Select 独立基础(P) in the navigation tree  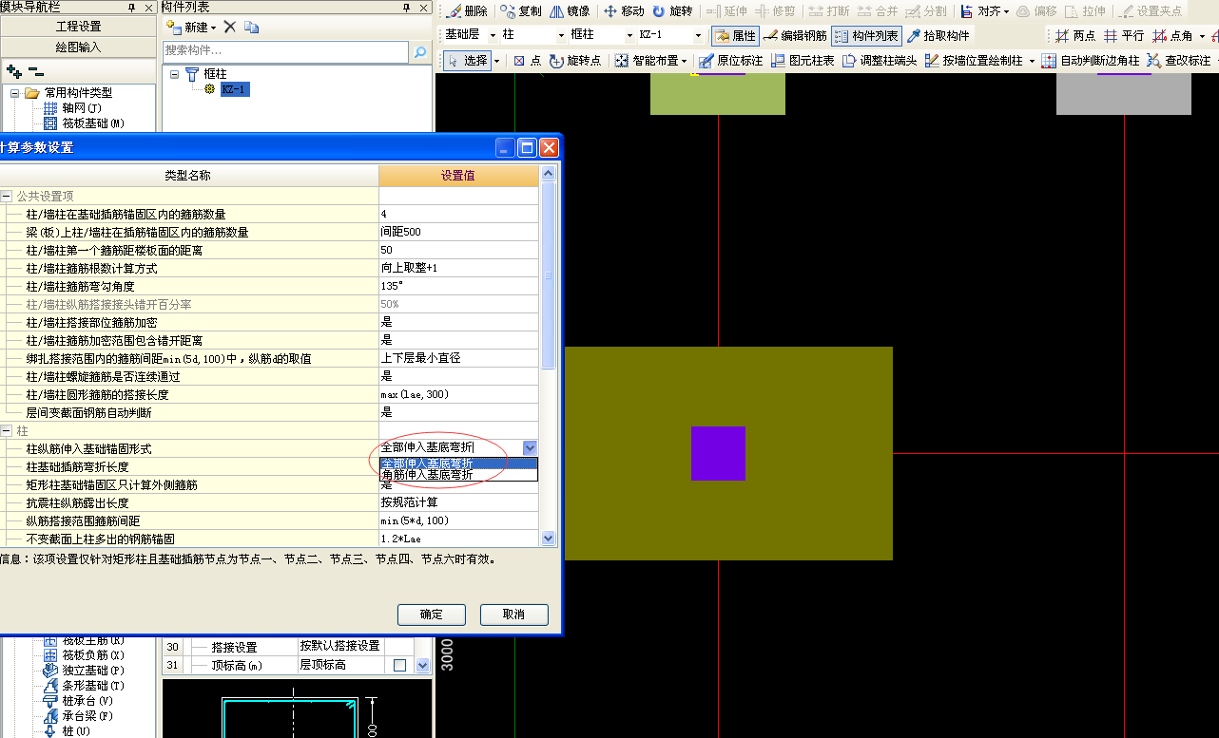coord(93,671)
